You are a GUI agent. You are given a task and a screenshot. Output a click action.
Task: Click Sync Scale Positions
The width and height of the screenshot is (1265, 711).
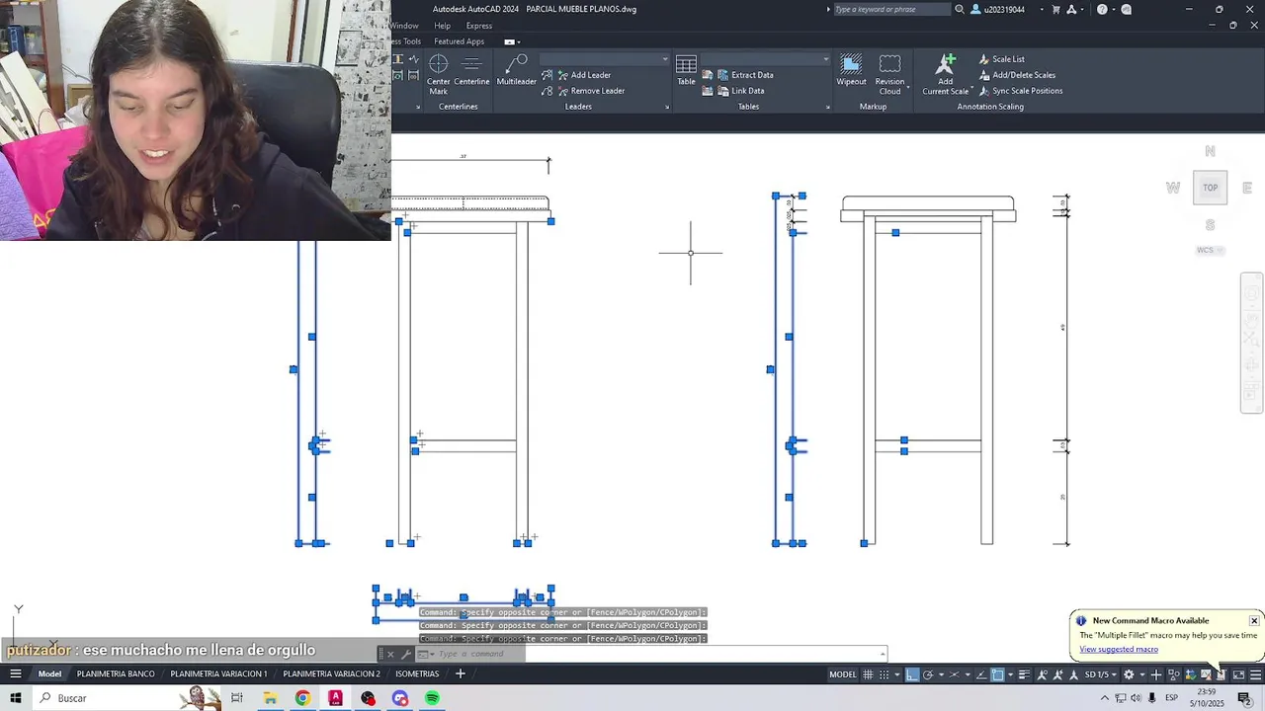click(1021, 91)
